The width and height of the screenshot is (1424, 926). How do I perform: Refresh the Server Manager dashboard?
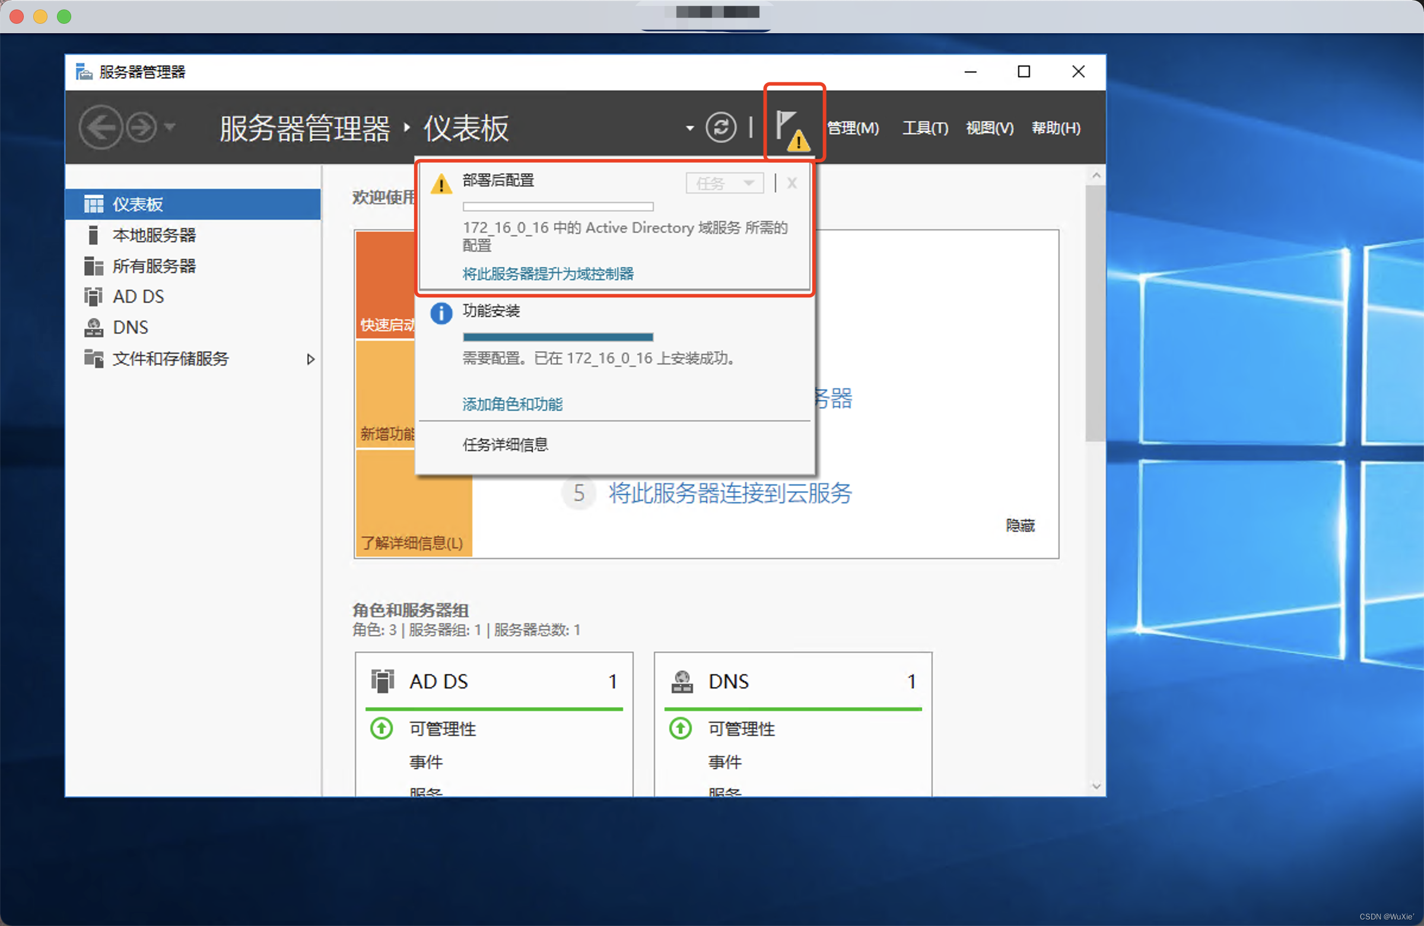point(721,128)
